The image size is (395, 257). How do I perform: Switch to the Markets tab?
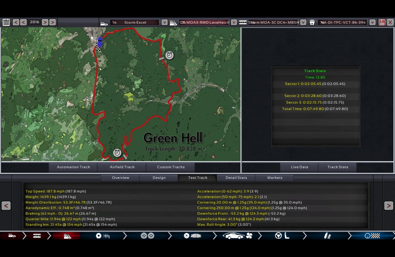pos(275,178)
